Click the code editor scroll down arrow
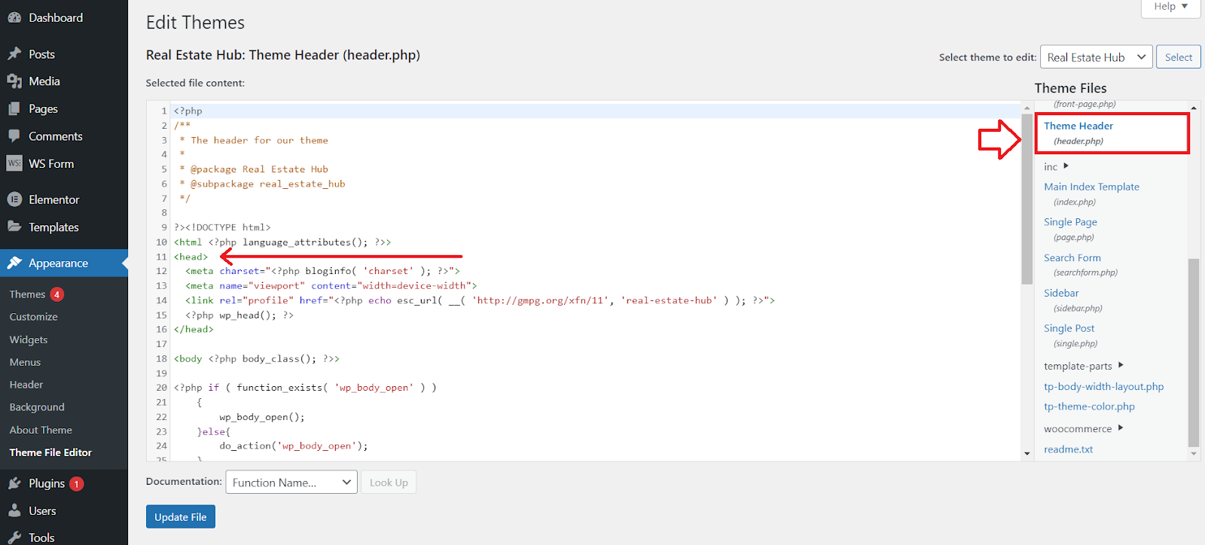 [1027, 454]
